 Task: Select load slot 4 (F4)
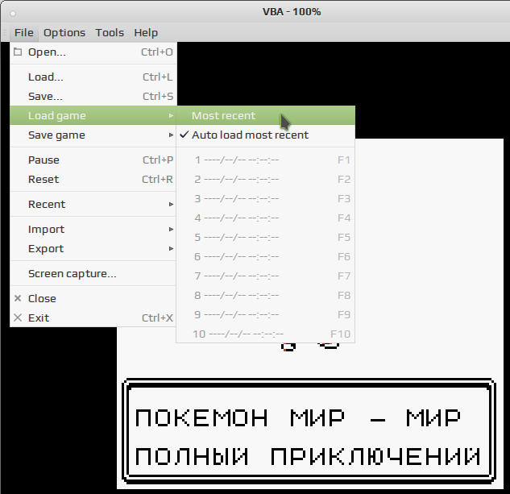pyautogui.click(x=265, y=218)
